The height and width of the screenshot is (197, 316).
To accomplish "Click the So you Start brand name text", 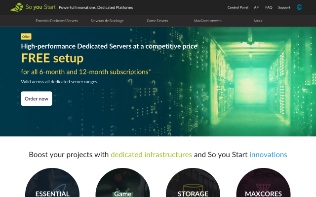I will [x=40, y=7].
